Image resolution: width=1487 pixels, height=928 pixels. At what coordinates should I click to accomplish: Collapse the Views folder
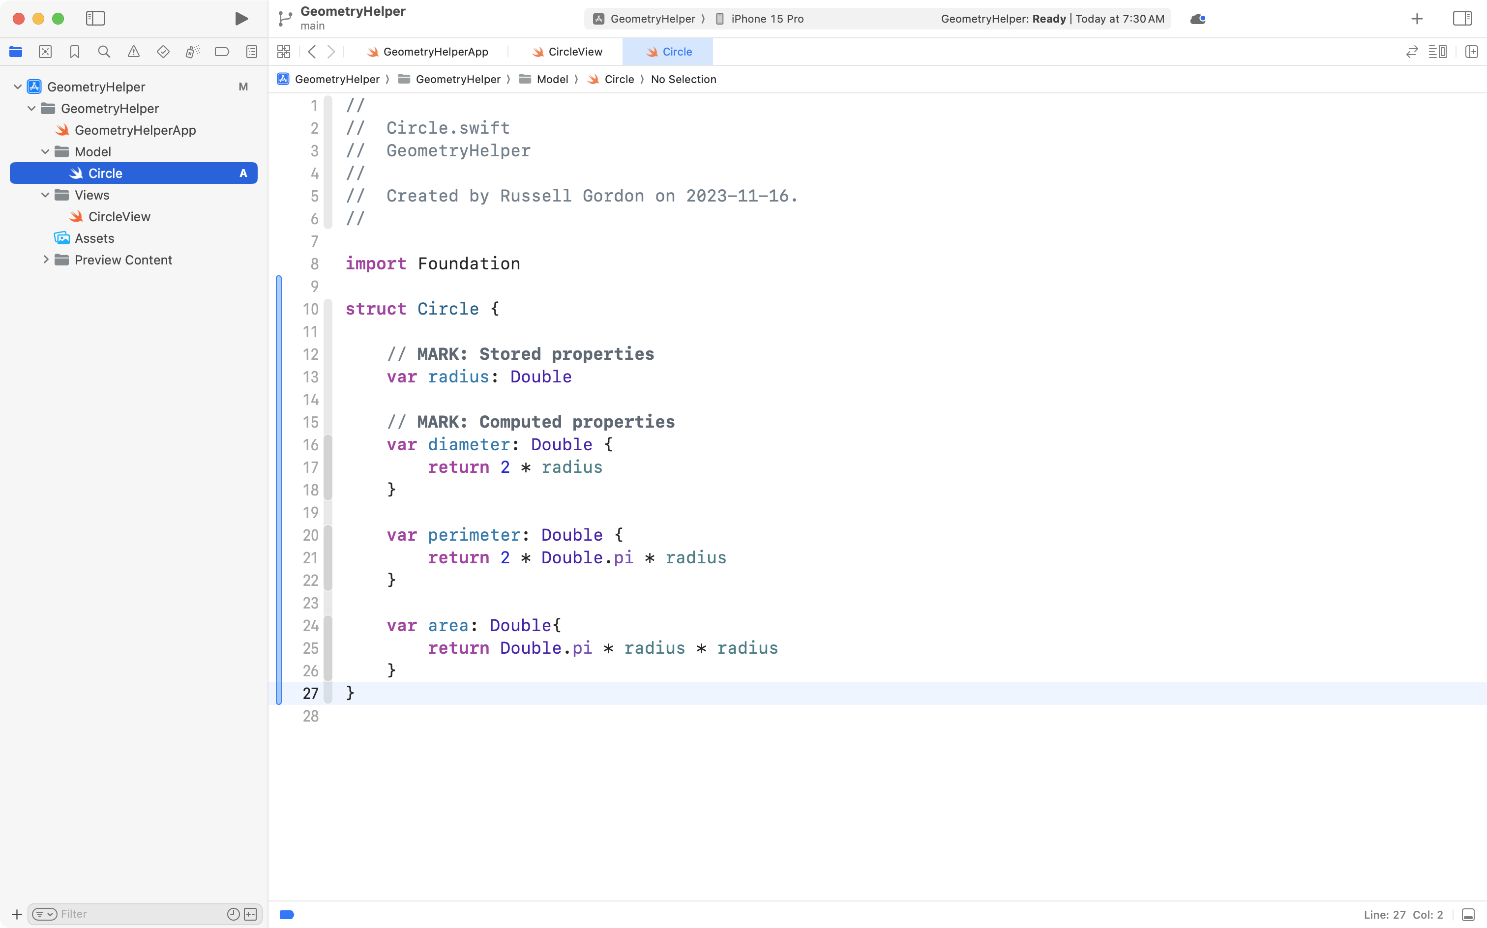click(45, 195)
